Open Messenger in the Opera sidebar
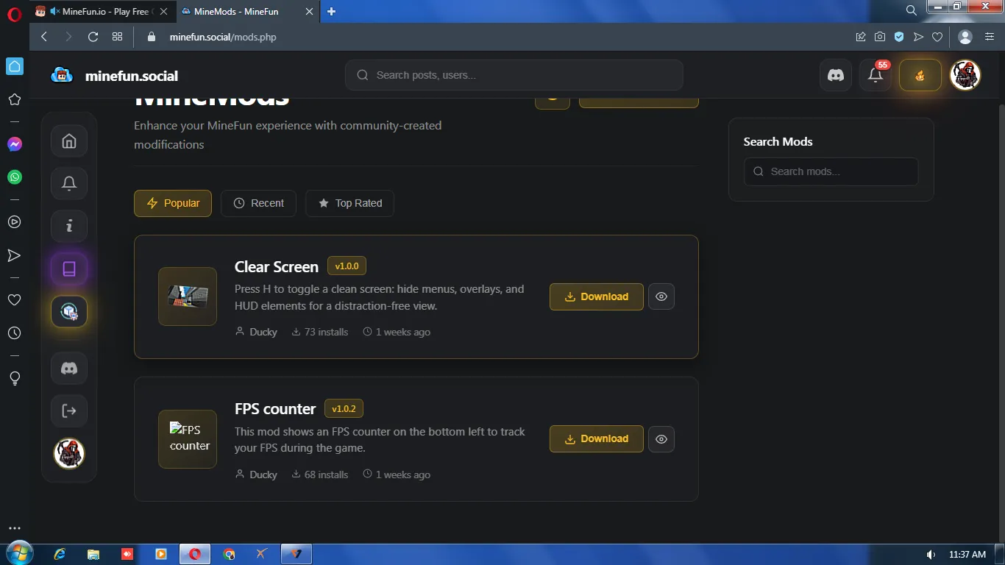The height and width of the screenshot is (565, 1005). pyautogui.click(x=15, y=144)
